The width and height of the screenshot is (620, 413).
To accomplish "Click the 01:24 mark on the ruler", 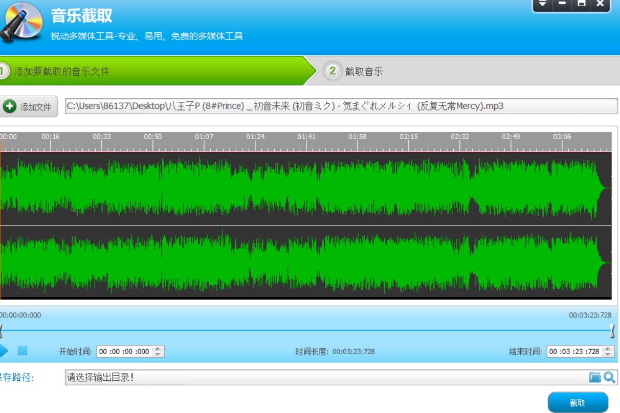I will (x=255, y=137).
